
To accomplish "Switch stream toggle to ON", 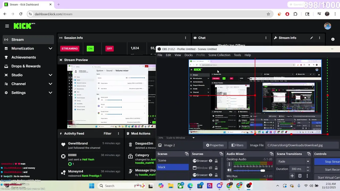I will (90, 49).
